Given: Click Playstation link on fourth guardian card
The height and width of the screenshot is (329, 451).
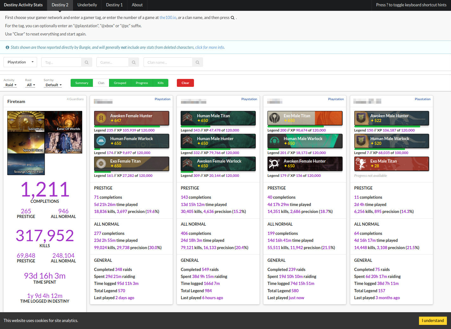Looking at the screenshot, I should [x=422, y=99].
